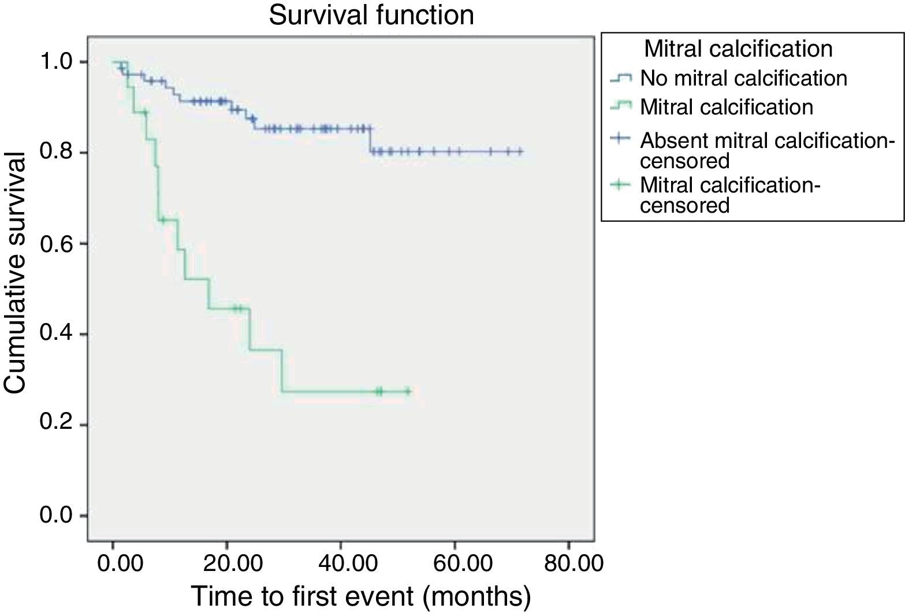Click the 'Mitral calcification-censored' legend text
The width and height of the screenshot is (905, 612).
tap(730, 195)
